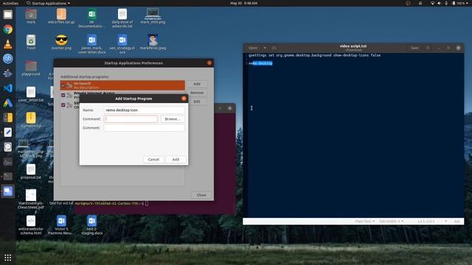The image size is (472, 265).
Task: Open qBittorrent from the dock
Action: pos(8,59)
